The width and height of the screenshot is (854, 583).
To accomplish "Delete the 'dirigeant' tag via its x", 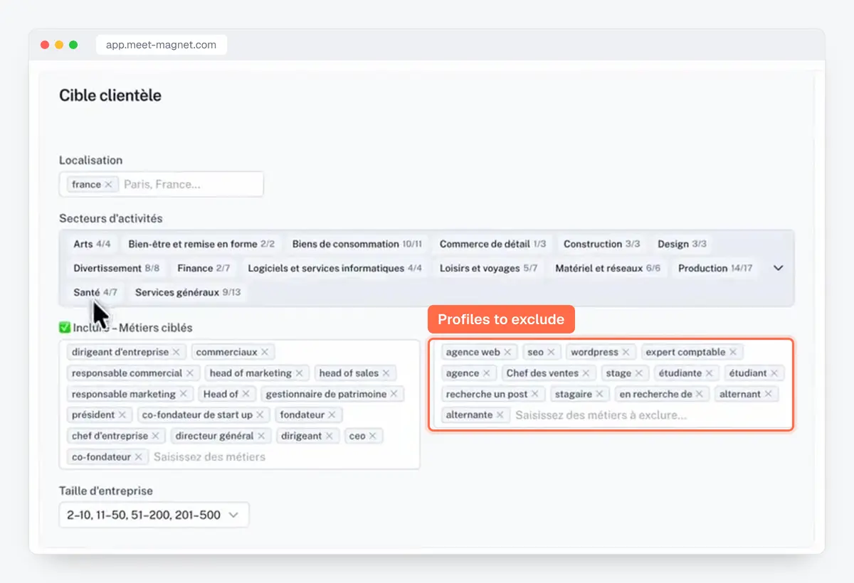I will (x=329, y=436).
